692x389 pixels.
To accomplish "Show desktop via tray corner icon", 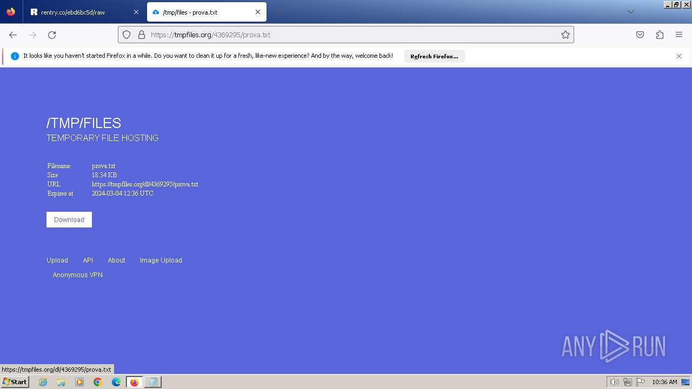I will click(x=685, y=382).
